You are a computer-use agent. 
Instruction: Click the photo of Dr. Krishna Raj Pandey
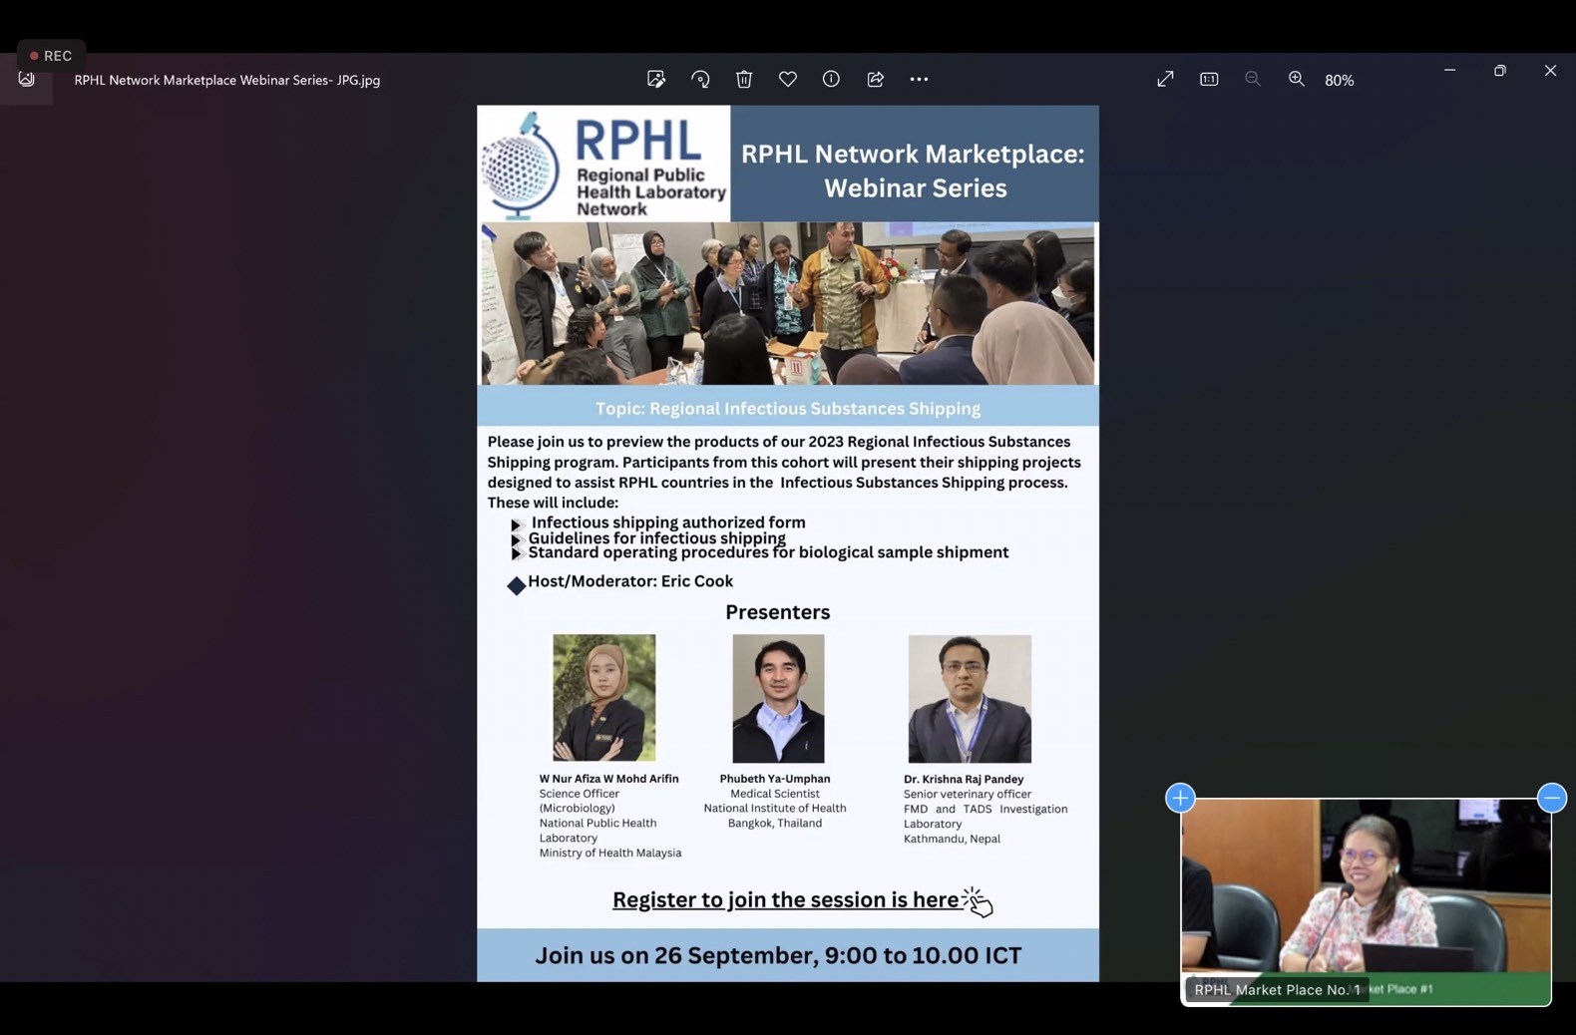pyautogui.click(x=970, y=699)
